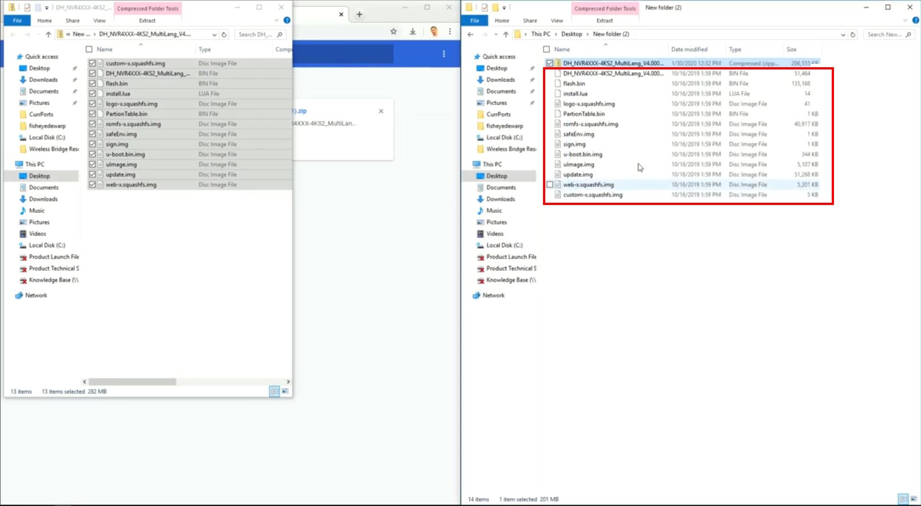Sort by Size in the right window
This screenshot has width=921, height=506.
[792, 49]
